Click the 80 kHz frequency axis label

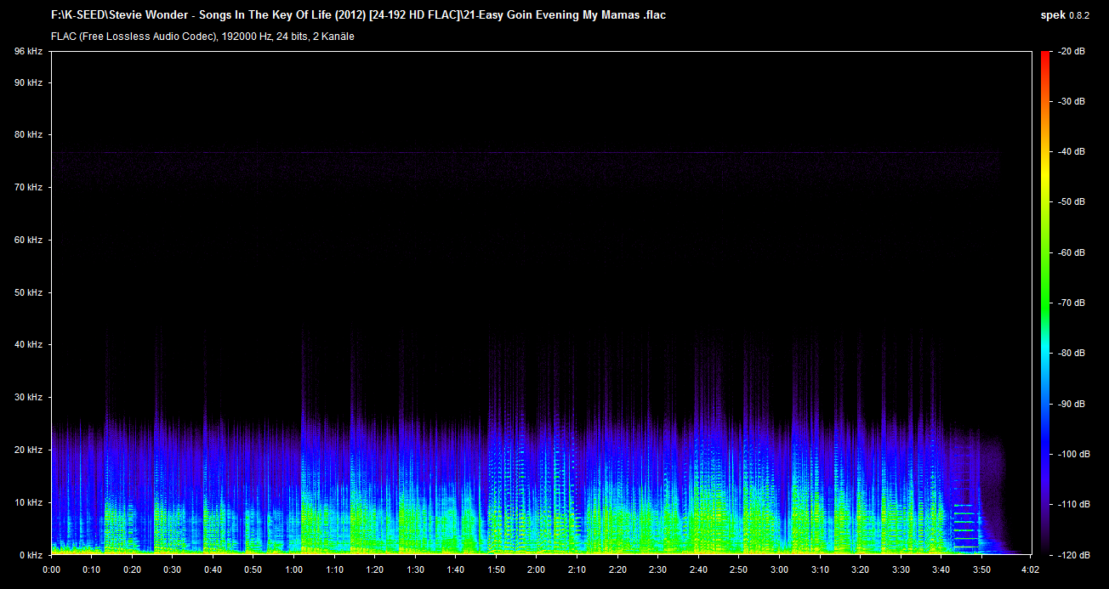pyautogui.click(x=28, y=135)
